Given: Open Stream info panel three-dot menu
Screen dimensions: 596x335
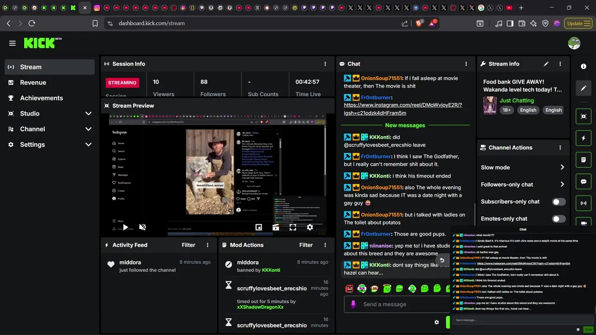Looking at the screenshot, I should coord(560,64).
